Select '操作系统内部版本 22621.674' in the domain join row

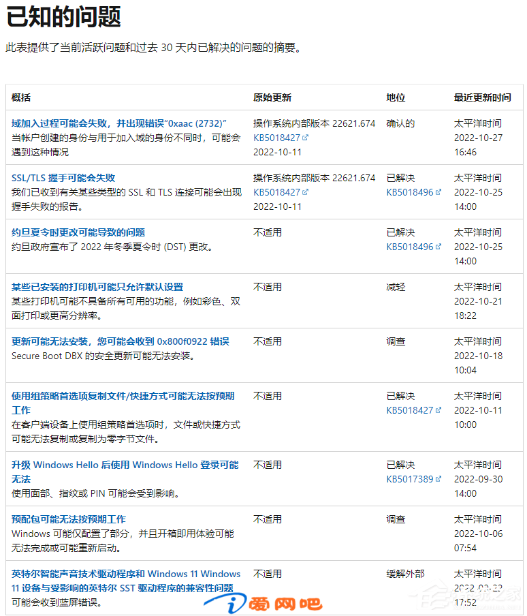point(314,123)
